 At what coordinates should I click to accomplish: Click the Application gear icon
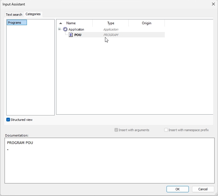65,29
